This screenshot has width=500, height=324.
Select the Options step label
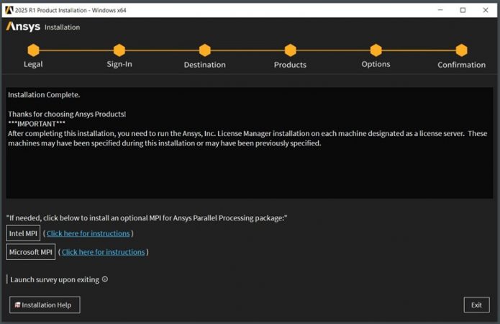(x=376, y=64)
